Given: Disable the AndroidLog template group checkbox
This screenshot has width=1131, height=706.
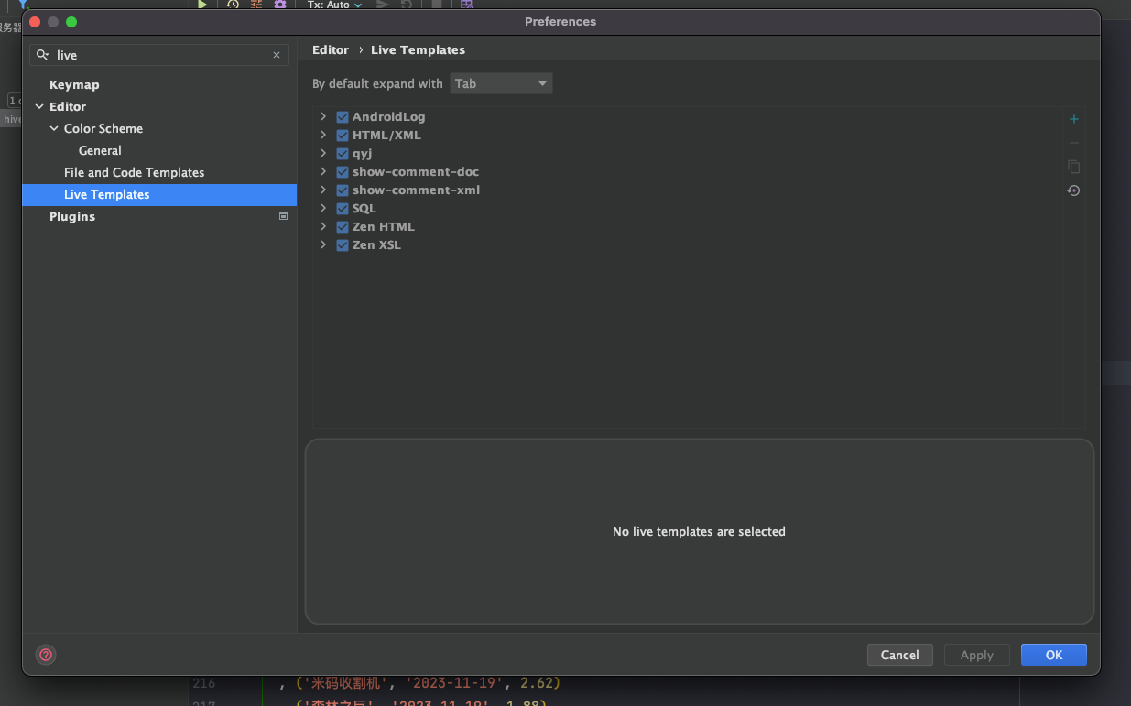Looking at the screenshot, I should [343, 117].
